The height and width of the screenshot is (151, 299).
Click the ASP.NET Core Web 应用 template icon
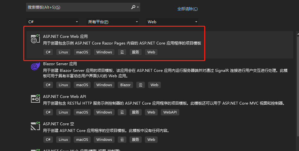(35, 39)
